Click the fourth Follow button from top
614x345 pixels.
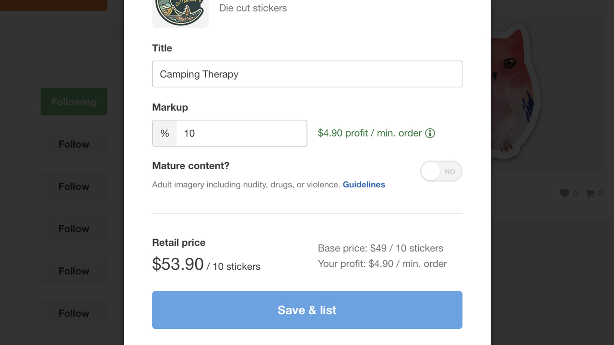click(74, 271)
